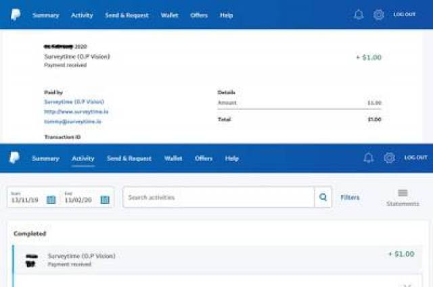Click the calendar icon in the From date field
The image size is (433, 287).
[x=51, y=199]
